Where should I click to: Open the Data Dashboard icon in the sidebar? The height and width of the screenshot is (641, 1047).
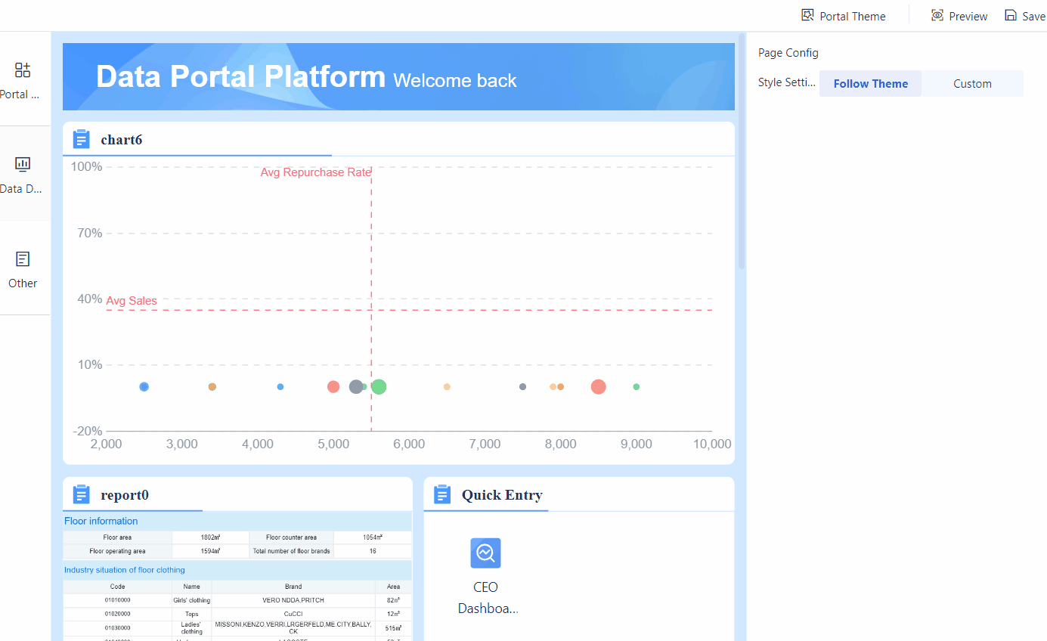[x=22, y=163]
